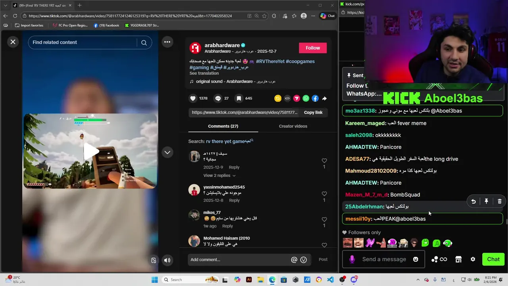Pin the hovered Kick chat message
The width and height of the screenshot is (508, 286).
(486, 201)
